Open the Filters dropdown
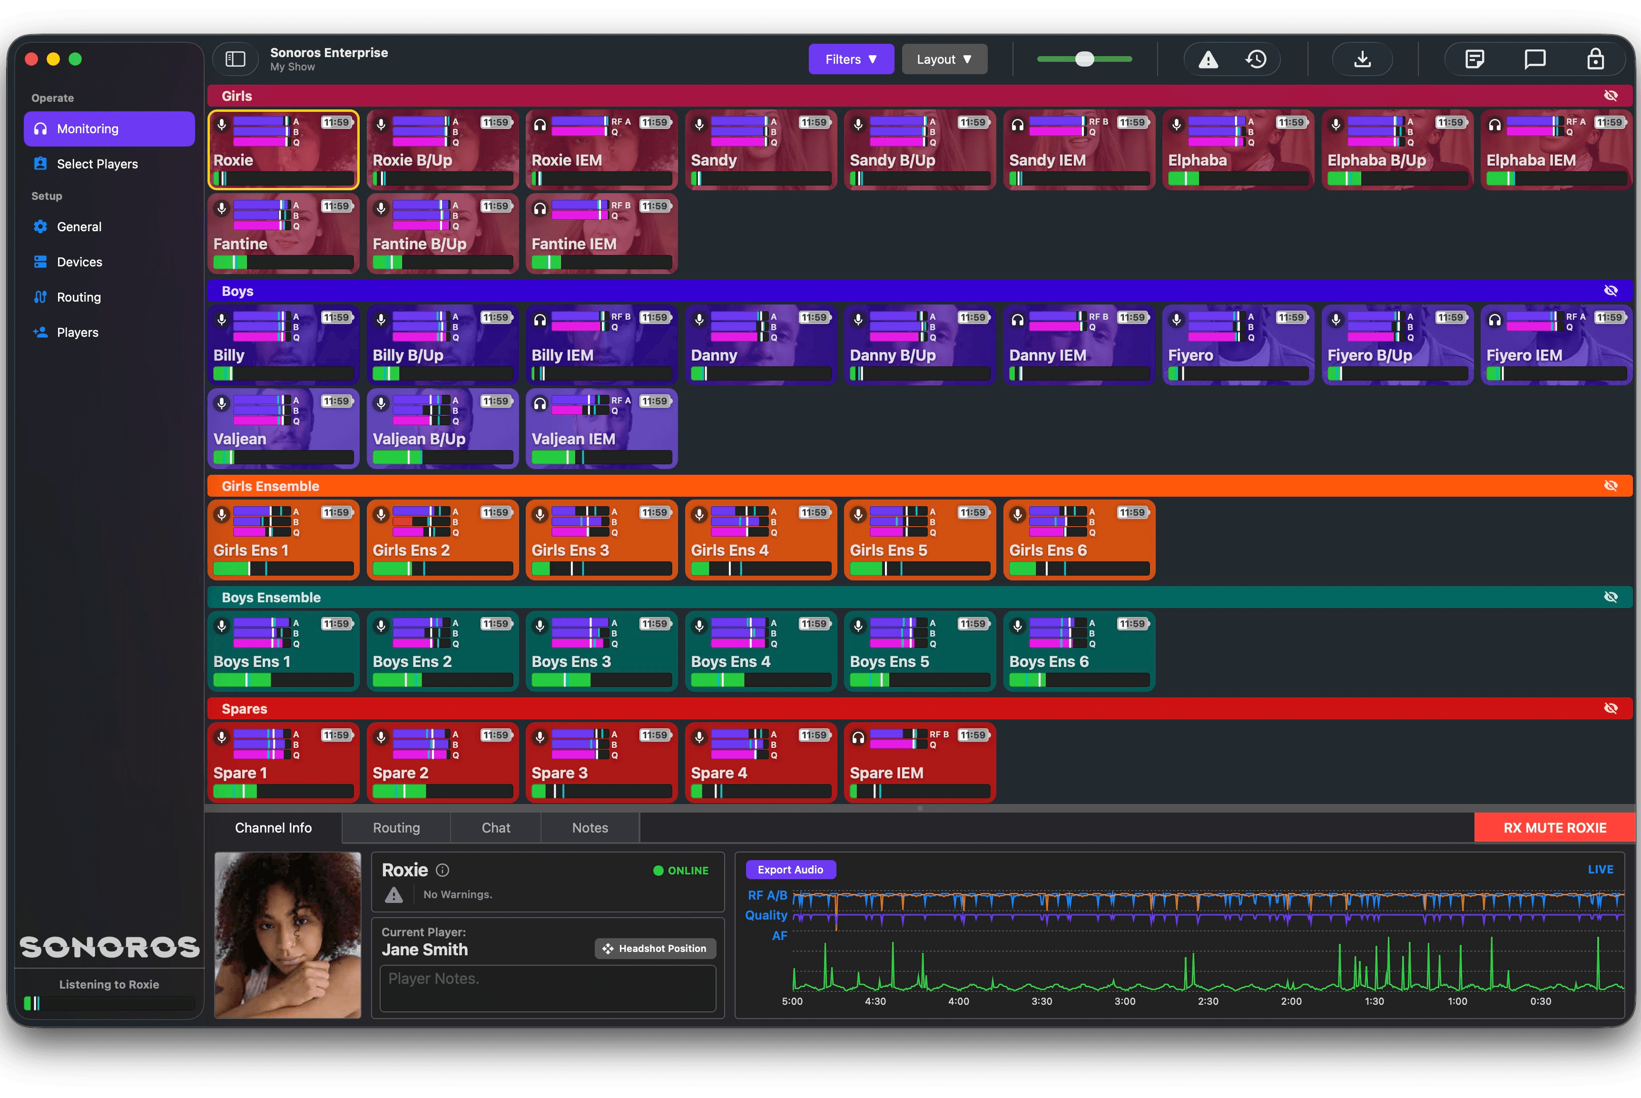This screenshot has height=1098, width=1641. [851, 59]
